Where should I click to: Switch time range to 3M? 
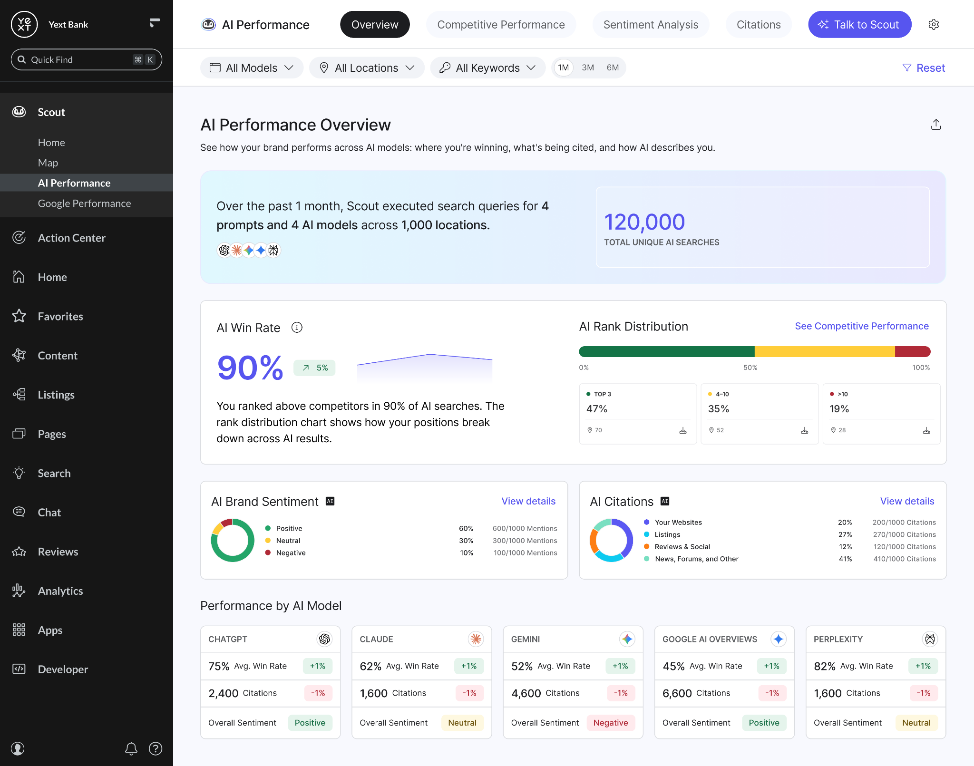588,68
